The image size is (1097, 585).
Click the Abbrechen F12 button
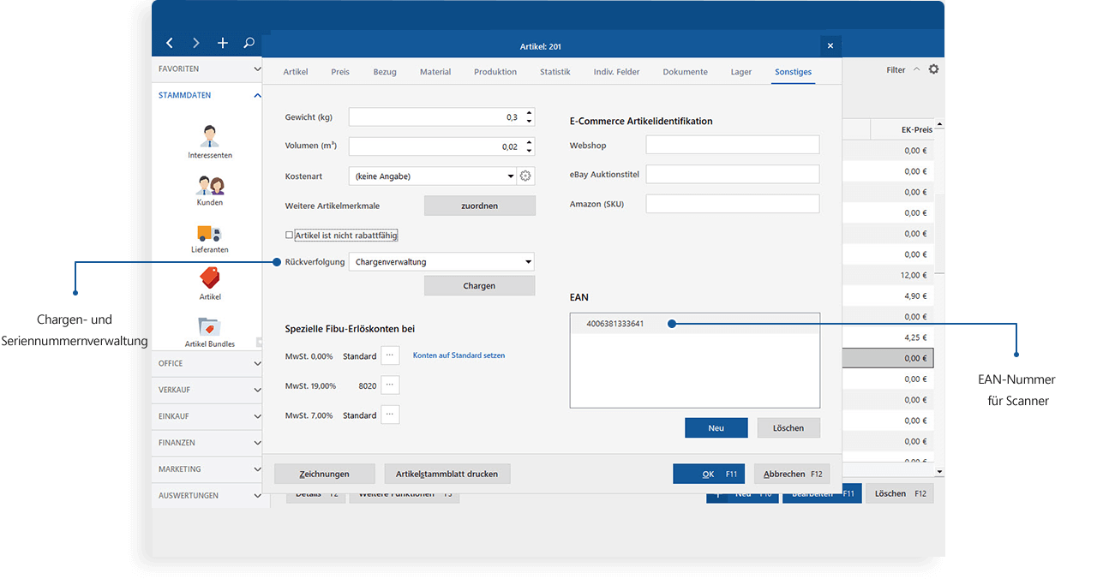792,474
